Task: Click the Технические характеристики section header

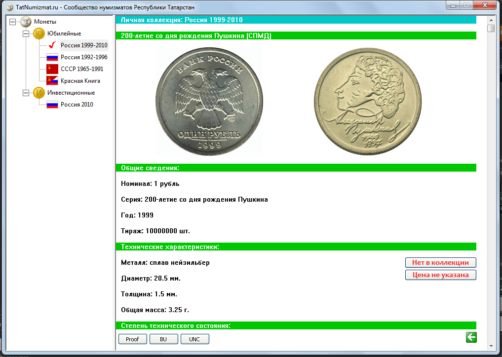Action: click(x=296, y=247)
